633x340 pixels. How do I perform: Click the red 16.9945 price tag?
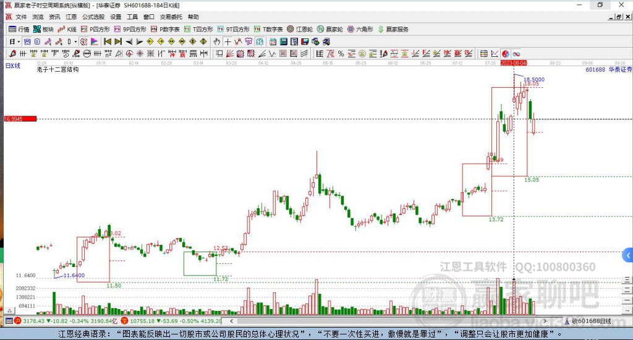20,119
